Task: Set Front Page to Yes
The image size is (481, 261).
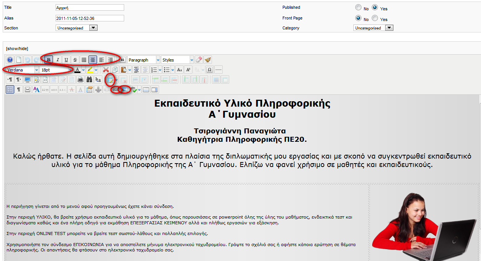Action: [x=375, y=18]
